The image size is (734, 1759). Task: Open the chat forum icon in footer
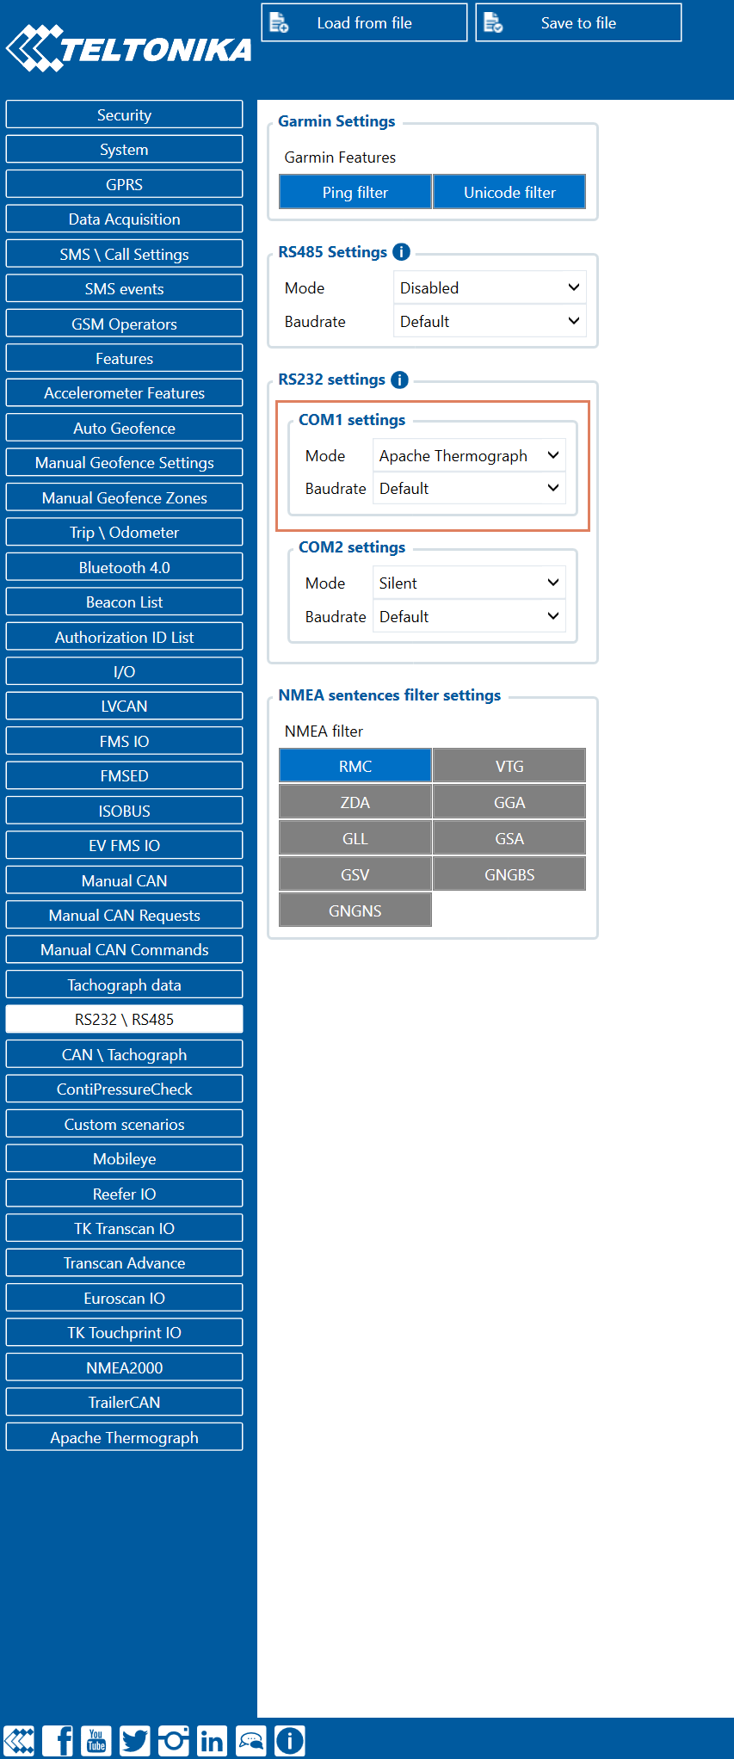click(x=250, y=1740)
